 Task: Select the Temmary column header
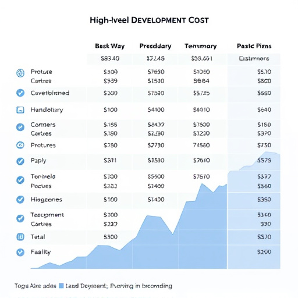click(201, 46)
